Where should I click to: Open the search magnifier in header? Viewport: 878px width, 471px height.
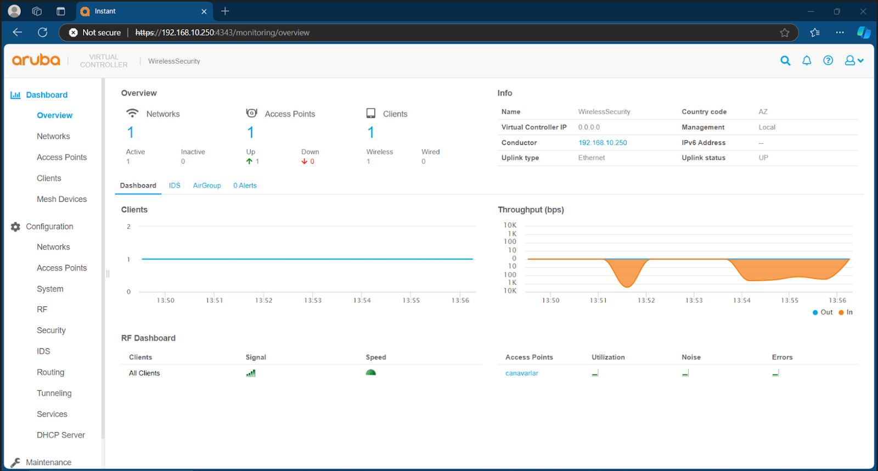(785, 61)
